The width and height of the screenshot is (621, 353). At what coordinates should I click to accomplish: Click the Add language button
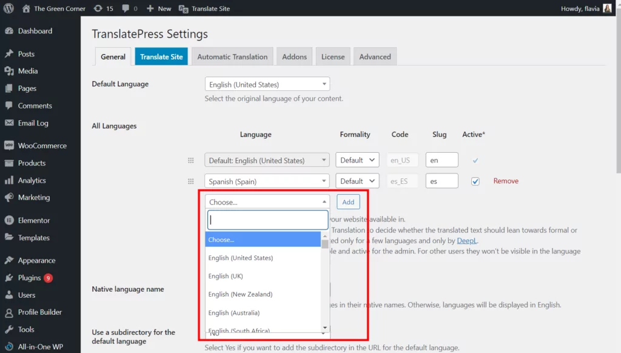[348, 202]
